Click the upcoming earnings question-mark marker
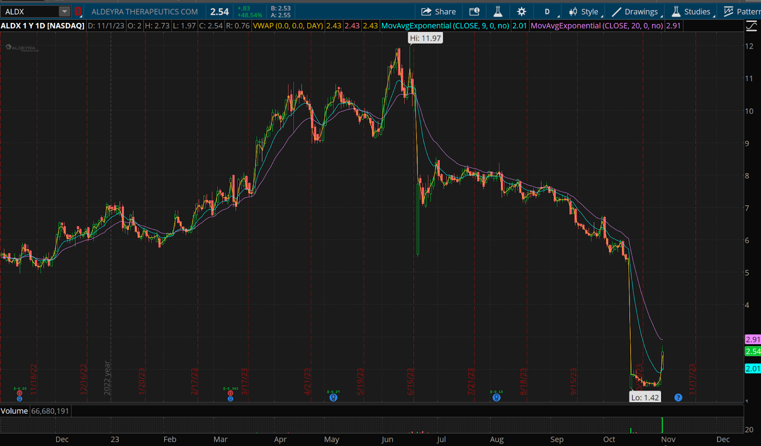Image resolution: width=761 pixels, height=446 pixels. tap(678, 398)
